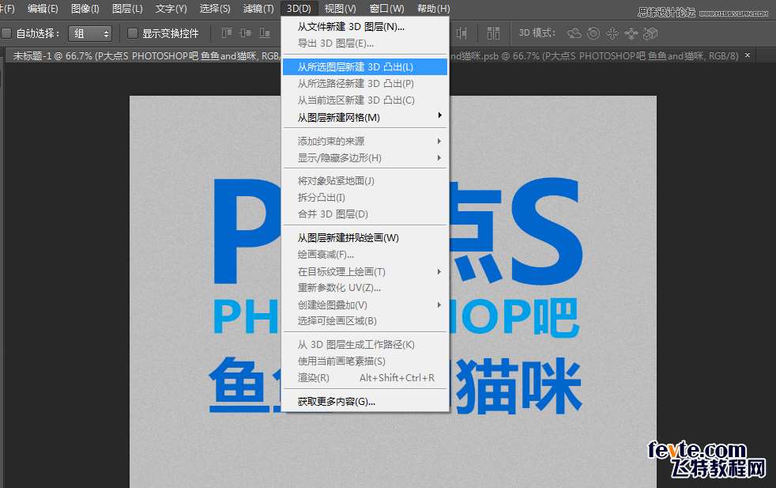Choose 拆分凸出(I)

tap(365, 198)
